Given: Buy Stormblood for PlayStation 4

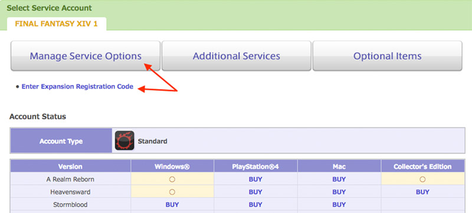Looking at the screenshot, I should pos(255,205).
